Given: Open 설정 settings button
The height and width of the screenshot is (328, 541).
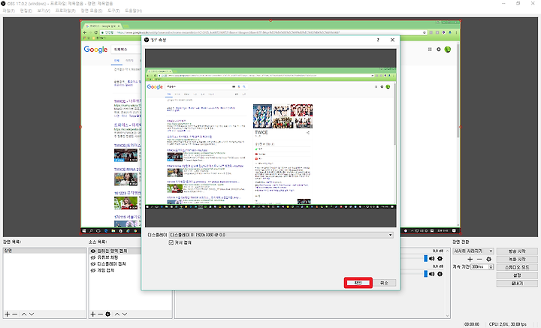Looking at the screenshot, I should click(x=517, y=275).
